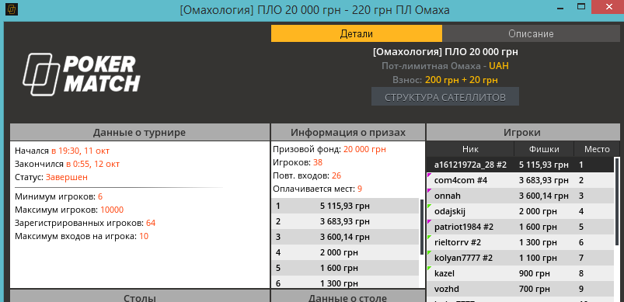Open СТРУКТУРА САТЕЛЛИТОВ button
The image size is (624, 302).
tap(445, 97)
